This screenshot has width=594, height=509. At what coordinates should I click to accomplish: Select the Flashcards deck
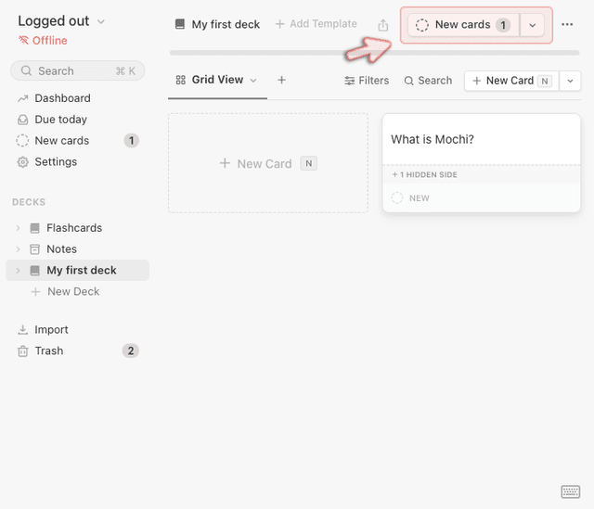coord(74,228)
